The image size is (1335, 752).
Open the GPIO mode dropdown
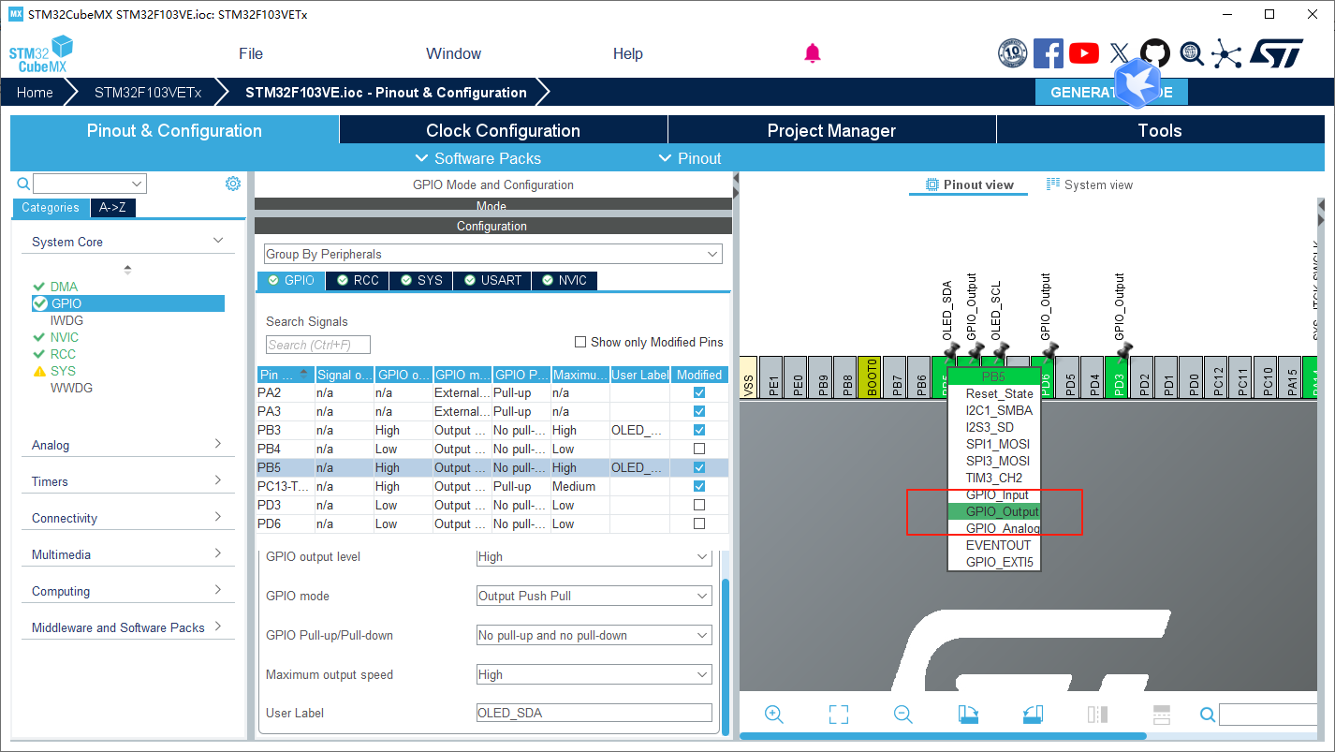[x=594, y=596]
